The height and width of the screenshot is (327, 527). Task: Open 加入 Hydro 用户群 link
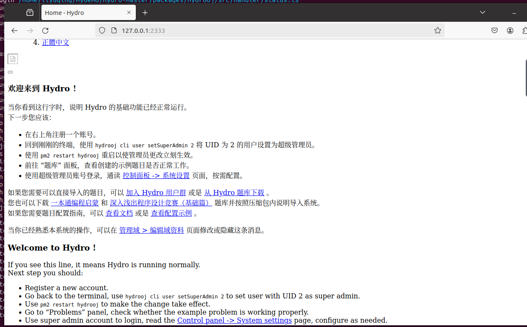pos(156,193)
